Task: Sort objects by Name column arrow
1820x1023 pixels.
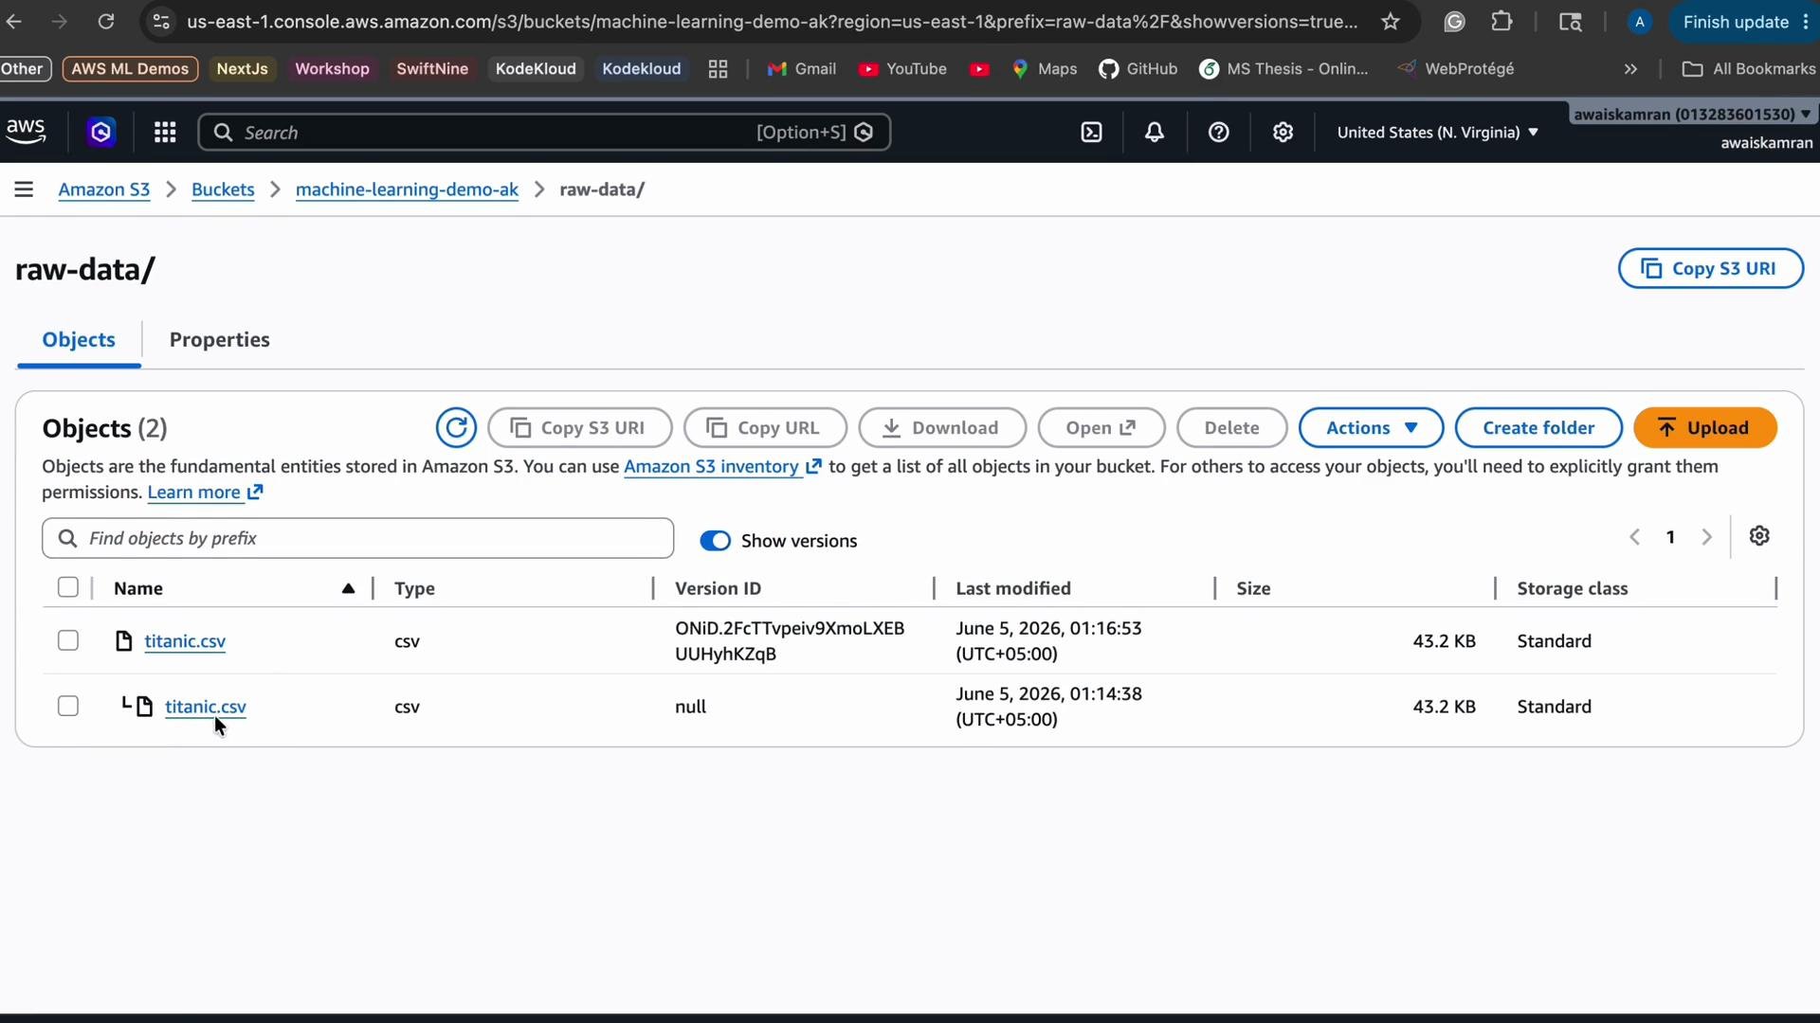Action: [x=348, y=588]
